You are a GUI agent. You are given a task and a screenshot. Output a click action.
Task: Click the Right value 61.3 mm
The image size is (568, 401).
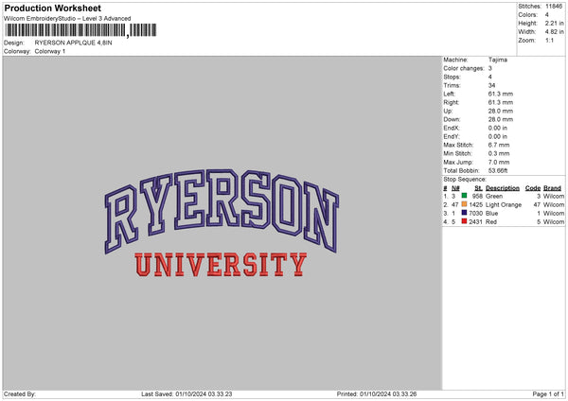[x=501, y=102]
